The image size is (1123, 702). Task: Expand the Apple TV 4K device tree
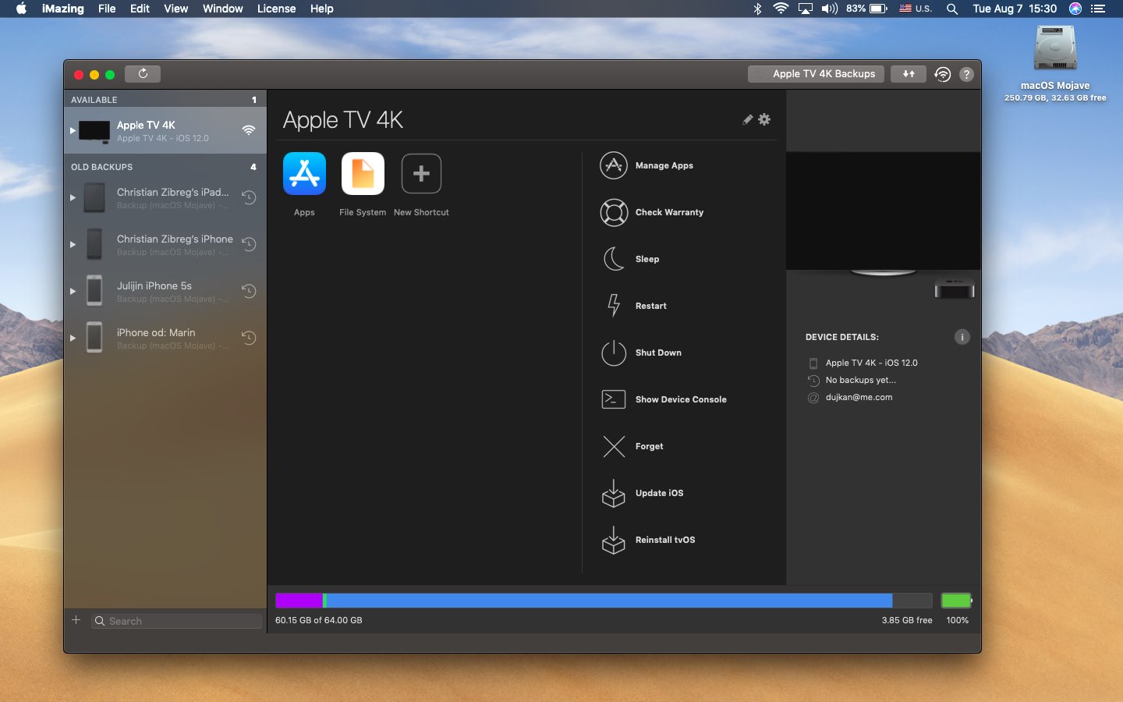tap(73, 130)
